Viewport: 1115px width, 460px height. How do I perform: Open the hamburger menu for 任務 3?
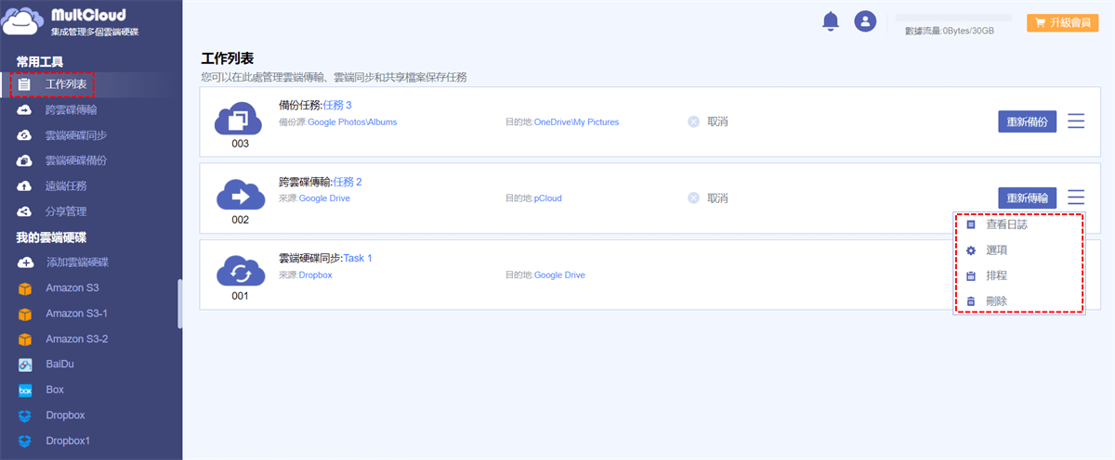1076,121
